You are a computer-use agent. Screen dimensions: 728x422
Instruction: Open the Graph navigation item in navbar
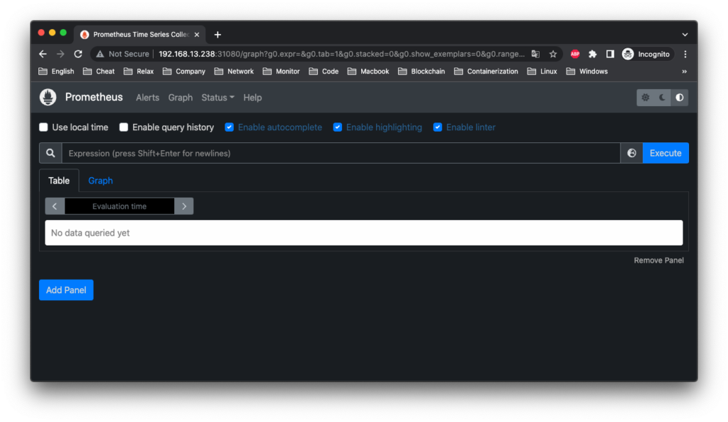[x=180, y=97]
